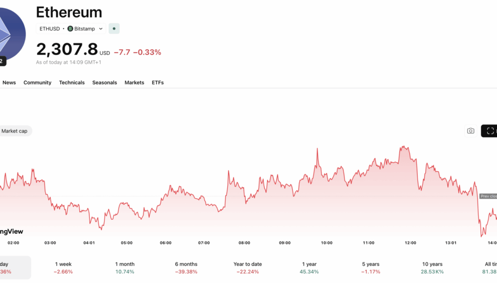Select the 1 week time range
Viewport: 497px width, 283px height.
pos(63,267)
